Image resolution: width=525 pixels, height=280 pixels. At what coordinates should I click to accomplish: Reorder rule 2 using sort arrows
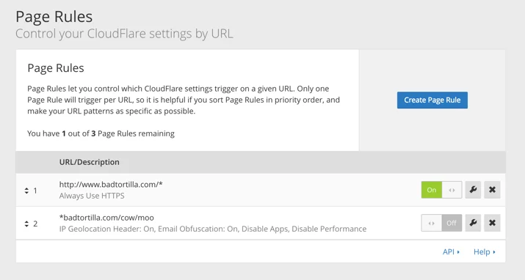26,224
